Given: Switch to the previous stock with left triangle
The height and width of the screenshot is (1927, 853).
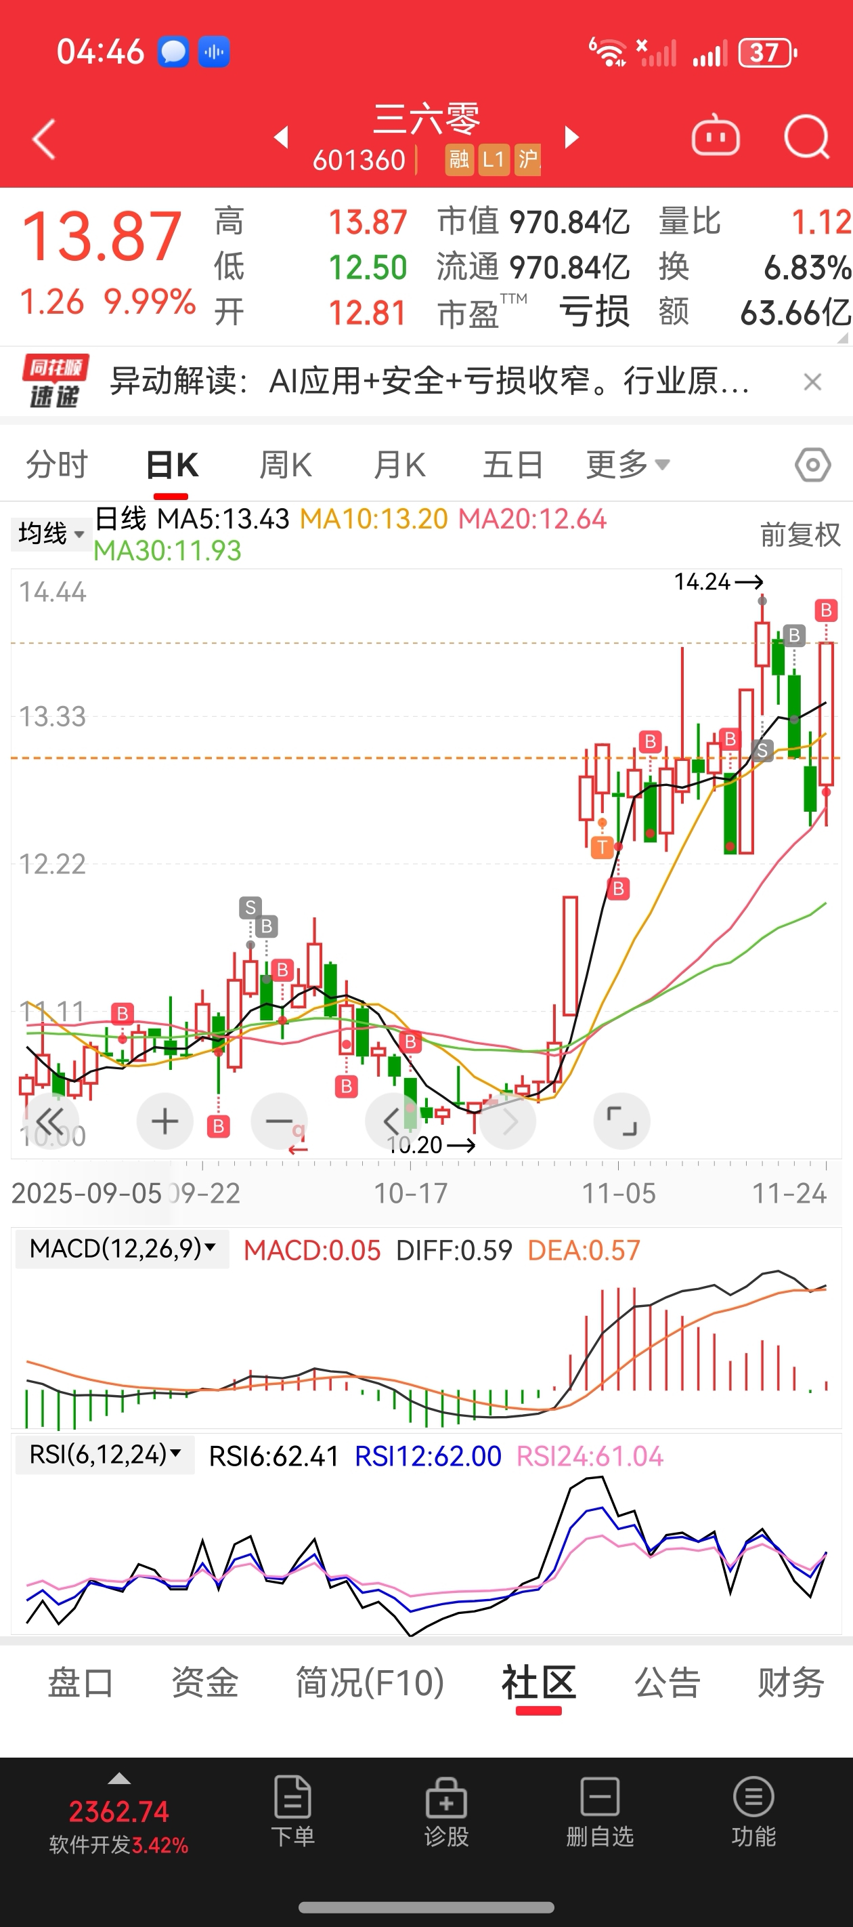Looking at the screenshot, I should tap(281, 137).
